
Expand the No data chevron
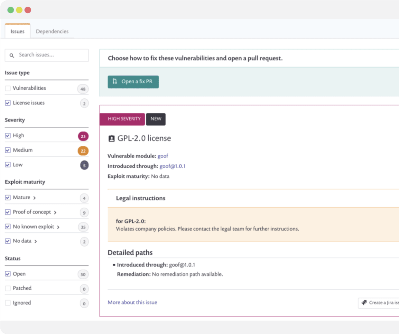pos(36,241)
